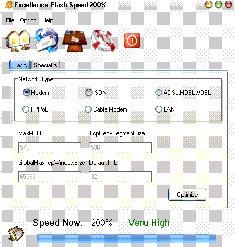Click the DefaultTTL label

pyautogui.click(x=103, y=163)
